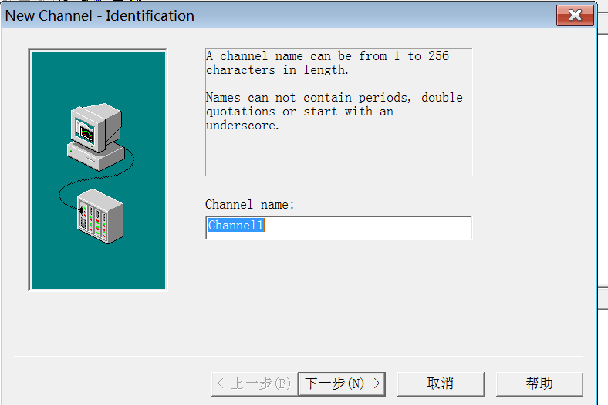
Task: Click the arrow on the 下一步(N) button
Action: [x=377, y=383]
